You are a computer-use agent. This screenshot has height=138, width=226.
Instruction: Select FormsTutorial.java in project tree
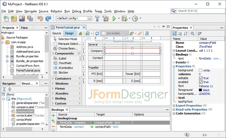(28, 70)
